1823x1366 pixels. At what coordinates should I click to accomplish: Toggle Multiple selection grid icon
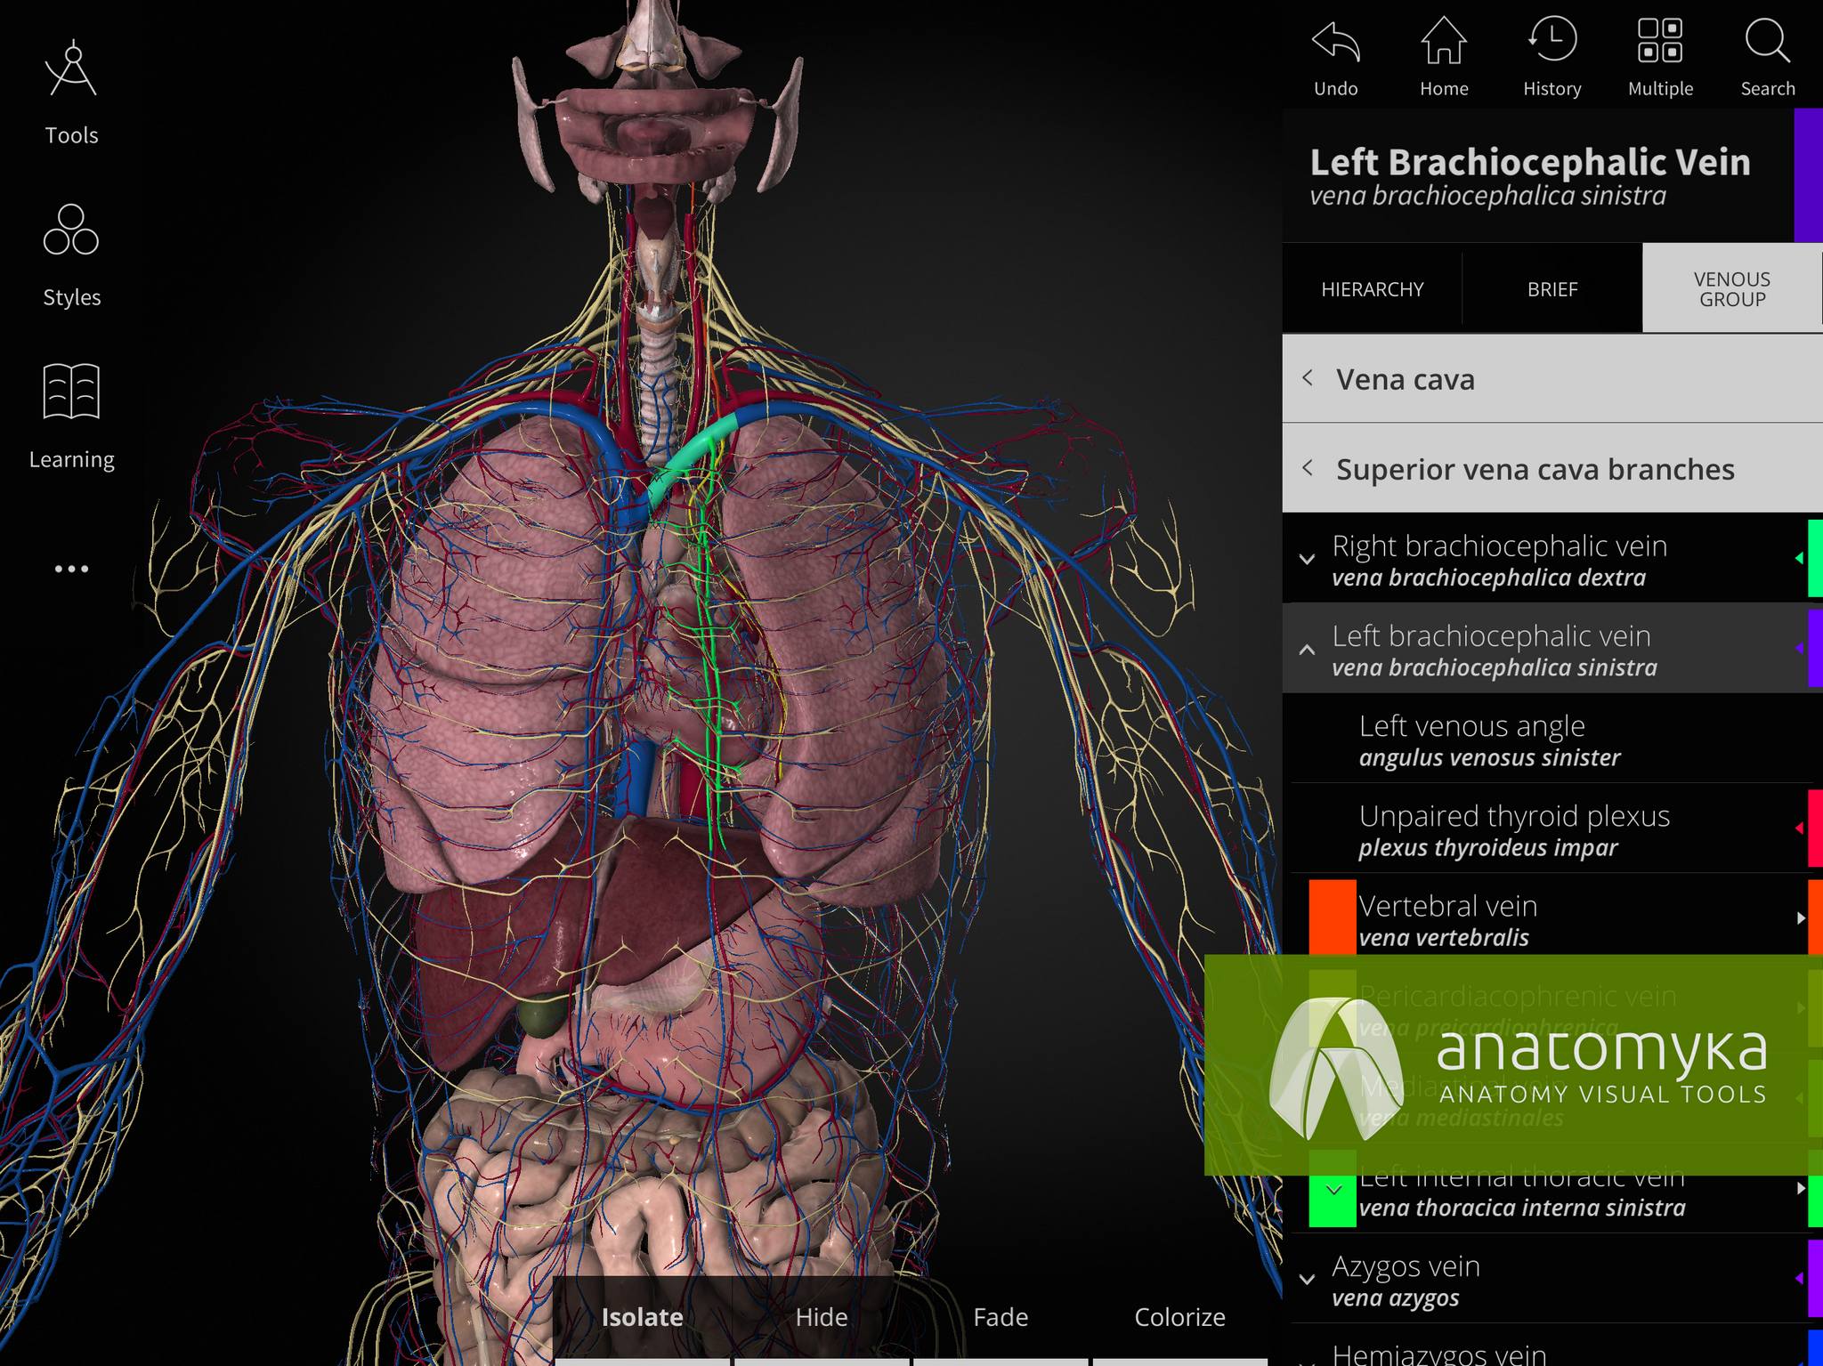(x=1660, y=41)
